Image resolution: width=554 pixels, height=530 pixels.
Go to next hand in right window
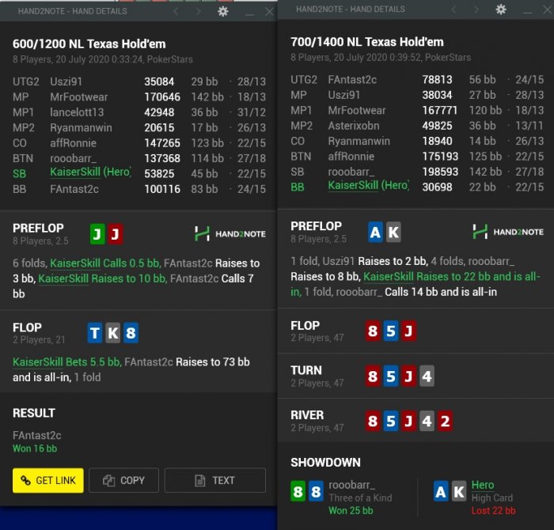[476, 9]
